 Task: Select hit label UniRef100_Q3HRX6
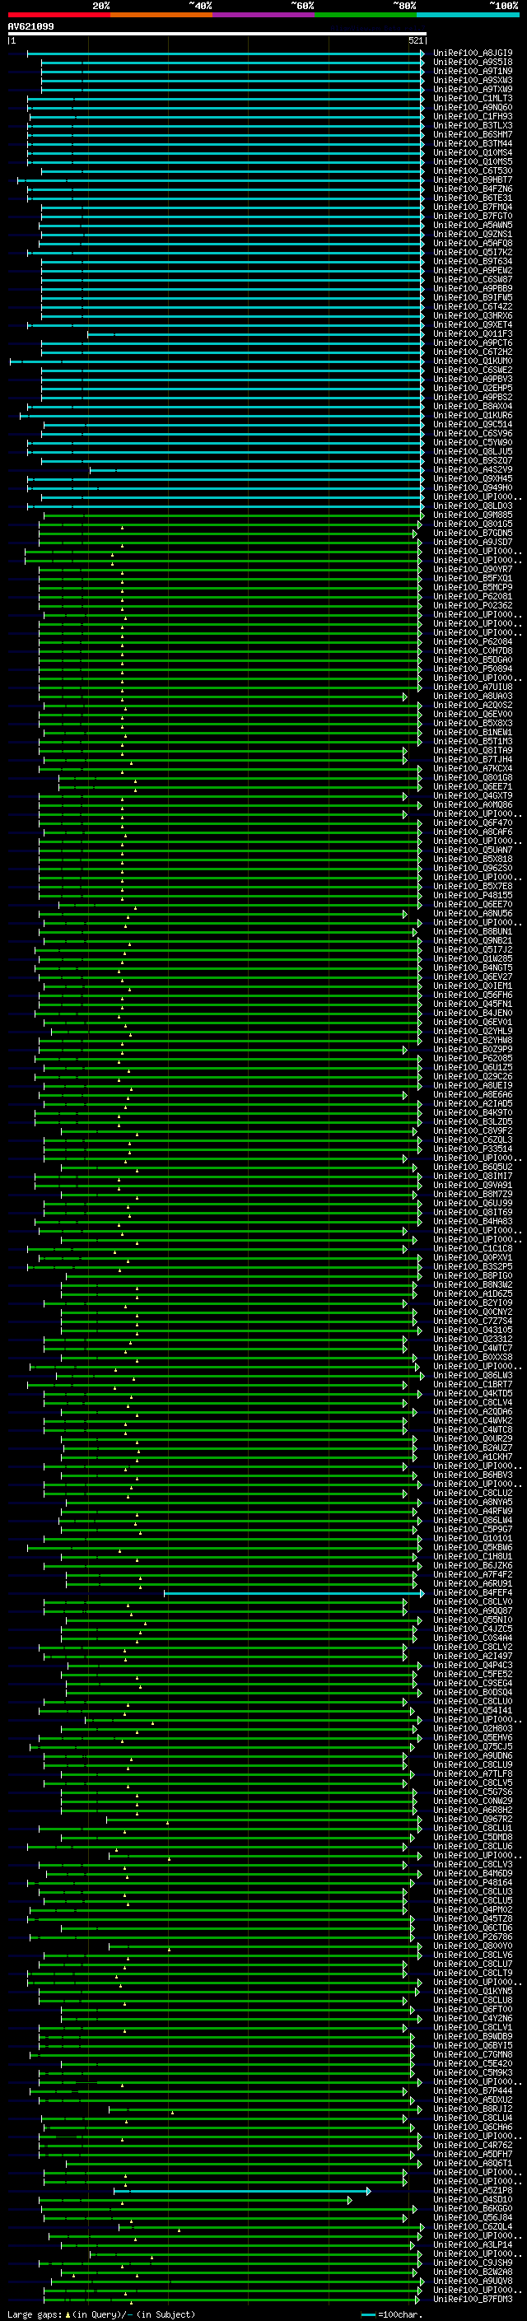(473, 315)
